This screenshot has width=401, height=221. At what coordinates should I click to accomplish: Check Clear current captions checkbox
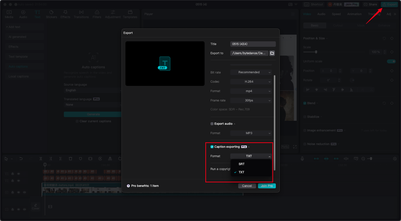click(77, 121)
